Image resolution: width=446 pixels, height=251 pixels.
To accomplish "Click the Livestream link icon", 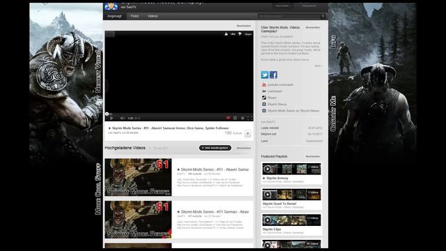I will [263, 91].
